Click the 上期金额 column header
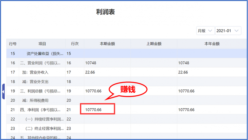Screen dimensions: 248x140 (154, 44)
